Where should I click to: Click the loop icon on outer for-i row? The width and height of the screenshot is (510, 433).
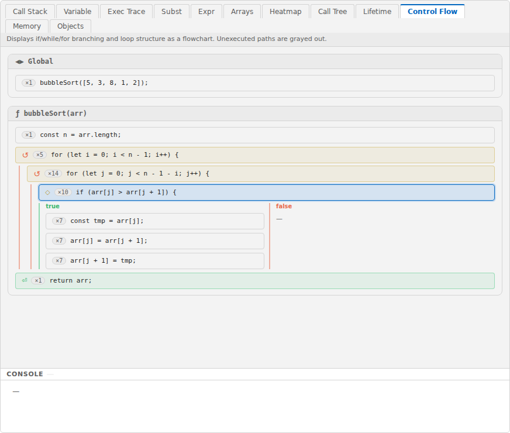pyautogui.click(x=25, y=155)
